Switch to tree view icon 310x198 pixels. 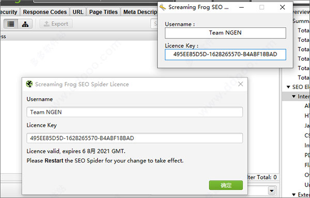pos(25,24)
